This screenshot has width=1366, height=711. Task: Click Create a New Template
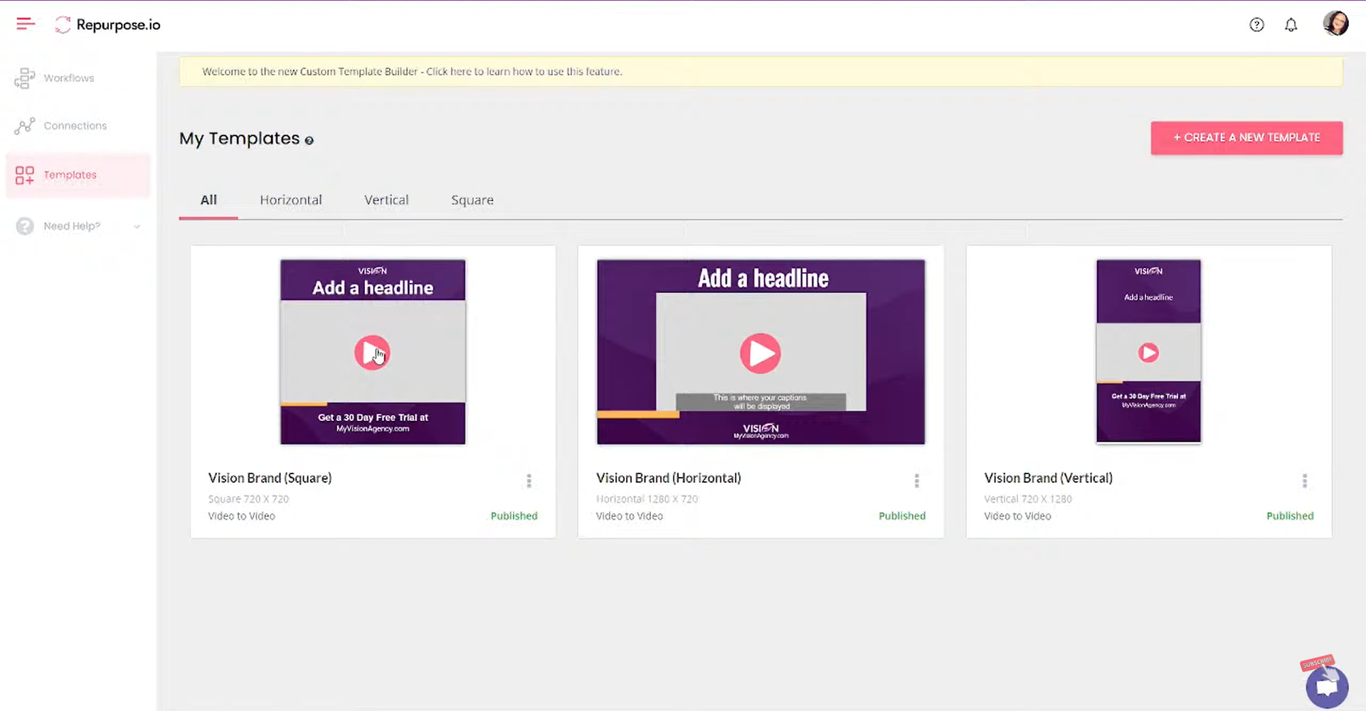[x=1246, y=137]
